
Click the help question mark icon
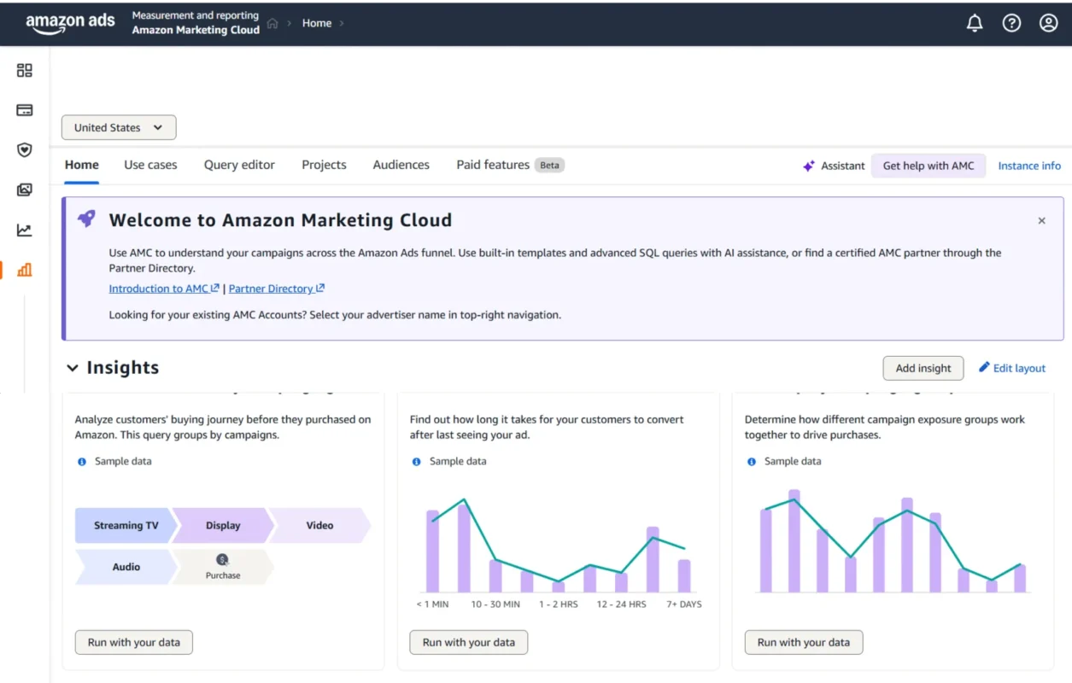point(1011,23)
